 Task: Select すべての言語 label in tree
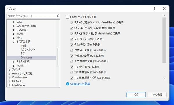tap(23, 42)
